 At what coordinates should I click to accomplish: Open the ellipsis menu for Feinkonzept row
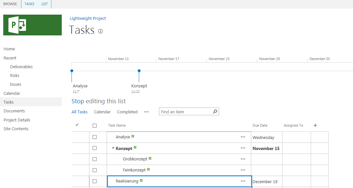[x=243, y=170]
